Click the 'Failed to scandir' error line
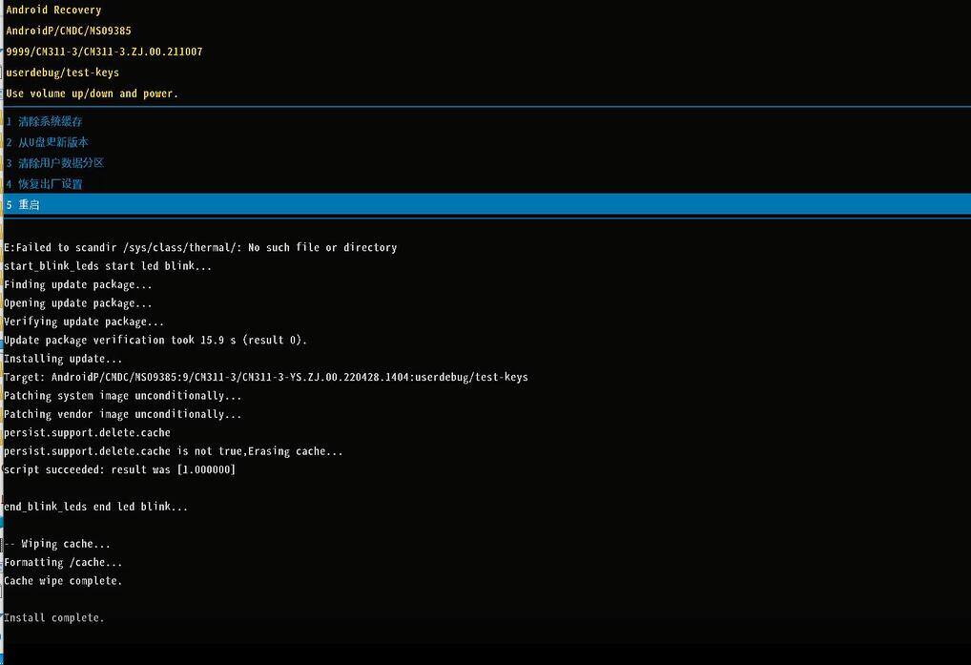Viewport: 971px width, 665px height. pyautogui.click(x=200, y=248)
